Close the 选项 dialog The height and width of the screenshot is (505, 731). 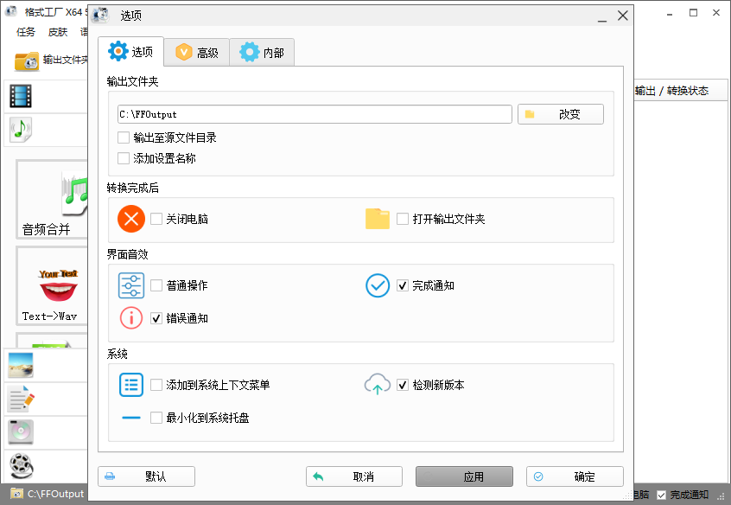coord(622,16)
